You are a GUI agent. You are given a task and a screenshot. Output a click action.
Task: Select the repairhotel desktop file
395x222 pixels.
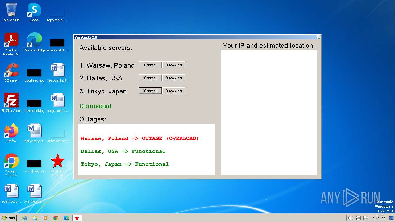coord(57,12)
